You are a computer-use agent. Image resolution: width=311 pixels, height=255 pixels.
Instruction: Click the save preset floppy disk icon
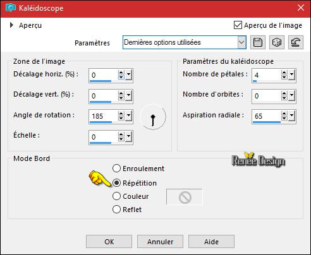pos(258,42)
